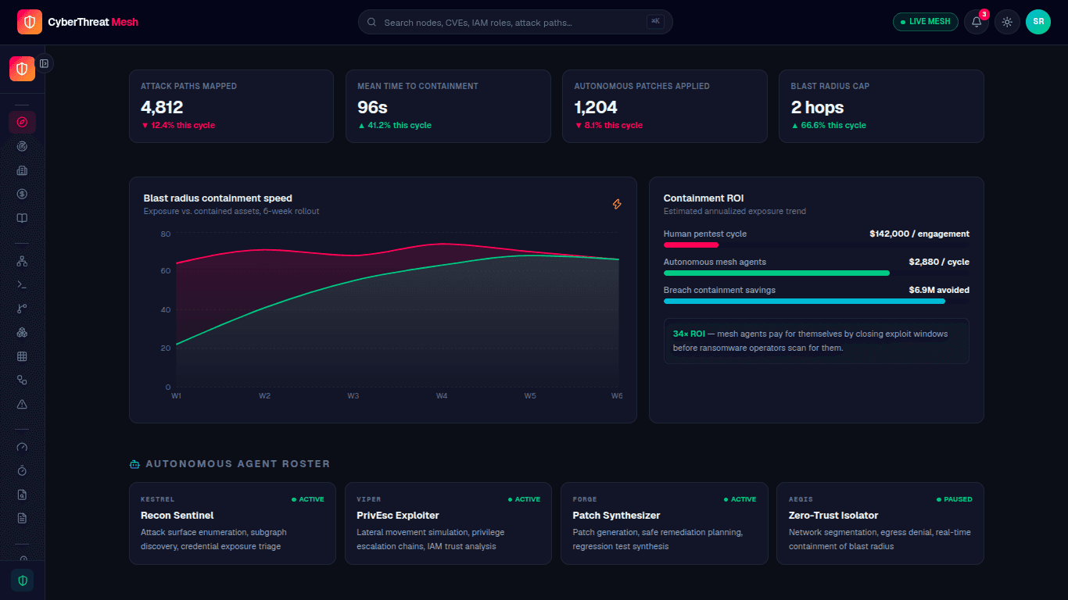Open the Mean Time to Containment 96s card

pos(448,106)
